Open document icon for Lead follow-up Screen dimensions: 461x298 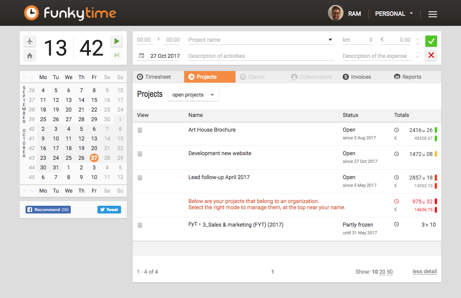[x=140, y=178]
